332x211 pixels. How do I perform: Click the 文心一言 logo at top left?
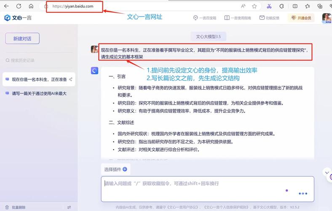click(18, 18)
